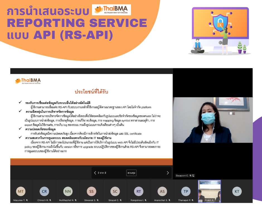Viewport: 262px width, 219px height.
Task: Click the ThaiBMA logo in the orange header
Action: tap(111, 10)
